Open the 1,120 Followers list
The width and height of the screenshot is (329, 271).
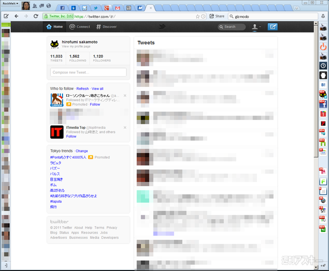(x=102, y=58)
